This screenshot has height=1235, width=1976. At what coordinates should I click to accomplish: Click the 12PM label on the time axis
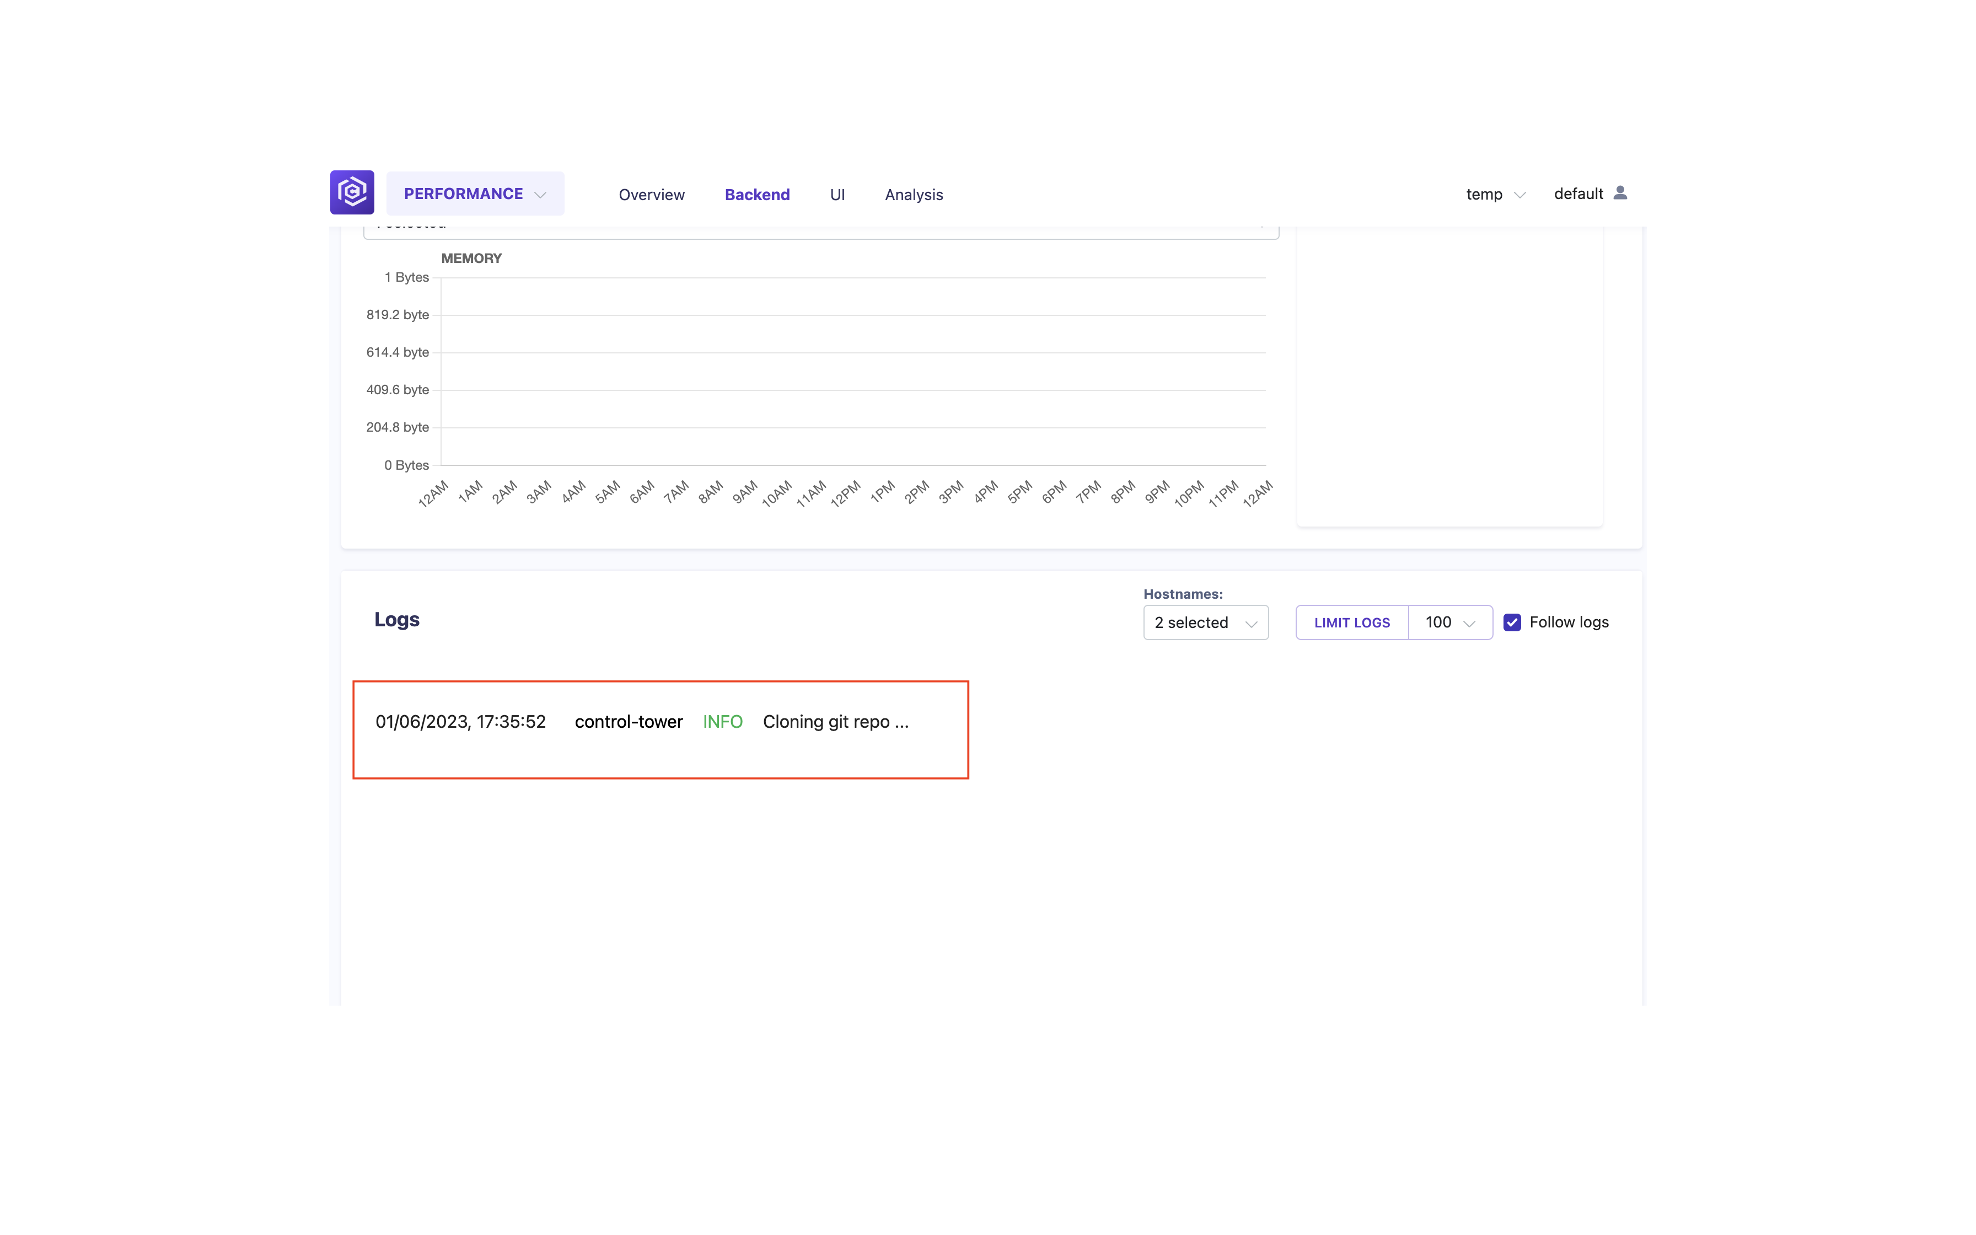845,493
